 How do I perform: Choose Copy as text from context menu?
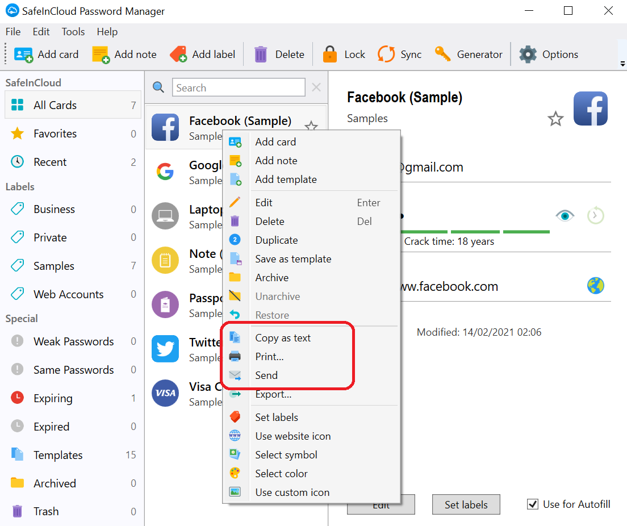click(311, 337)
